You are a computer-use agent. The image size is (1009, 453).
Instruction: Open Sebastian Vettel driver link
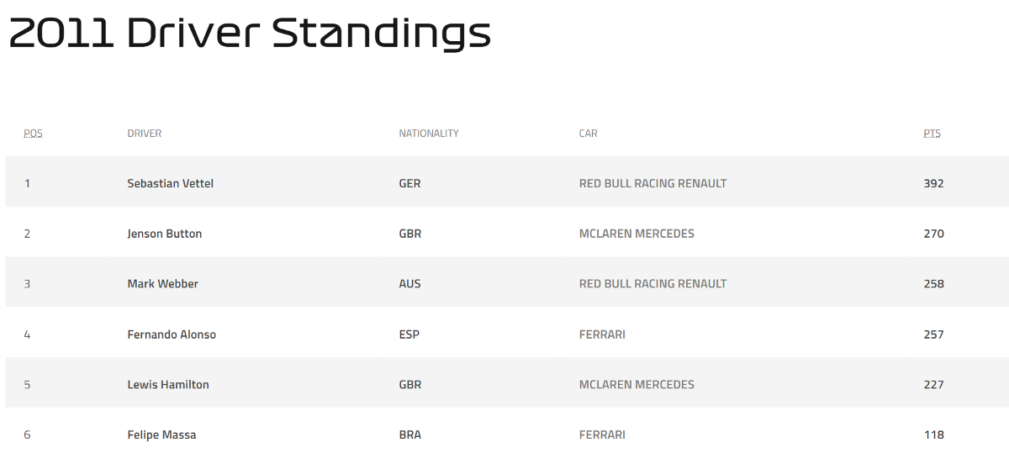point(170,183)
